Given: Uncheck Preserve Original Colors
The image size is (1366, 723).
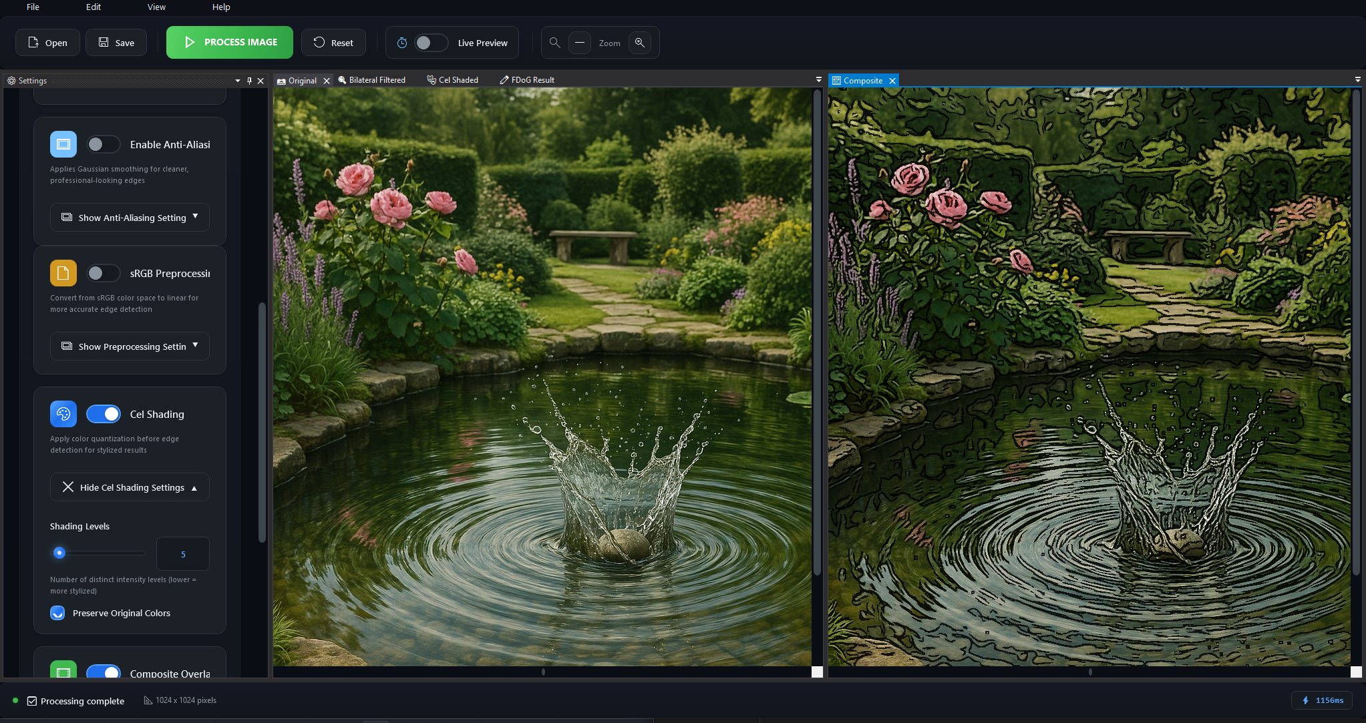Looking at the screenshot, I should [58, 613].
